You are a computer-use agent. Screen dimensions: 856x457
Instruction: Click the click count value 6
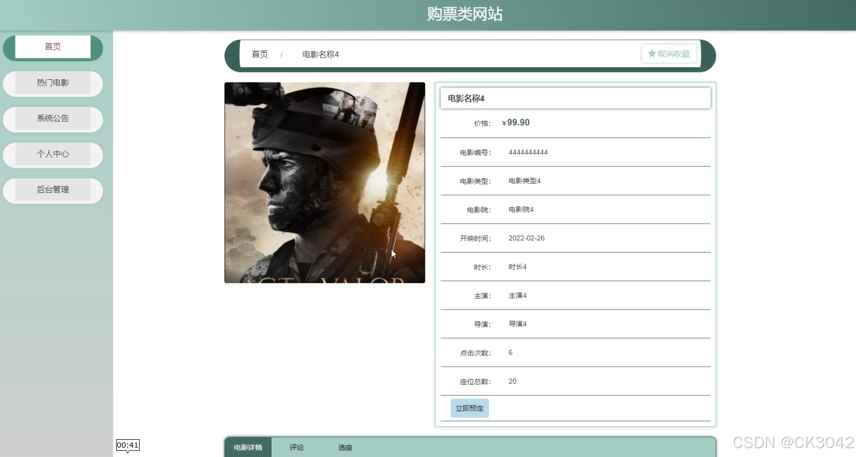510,353
